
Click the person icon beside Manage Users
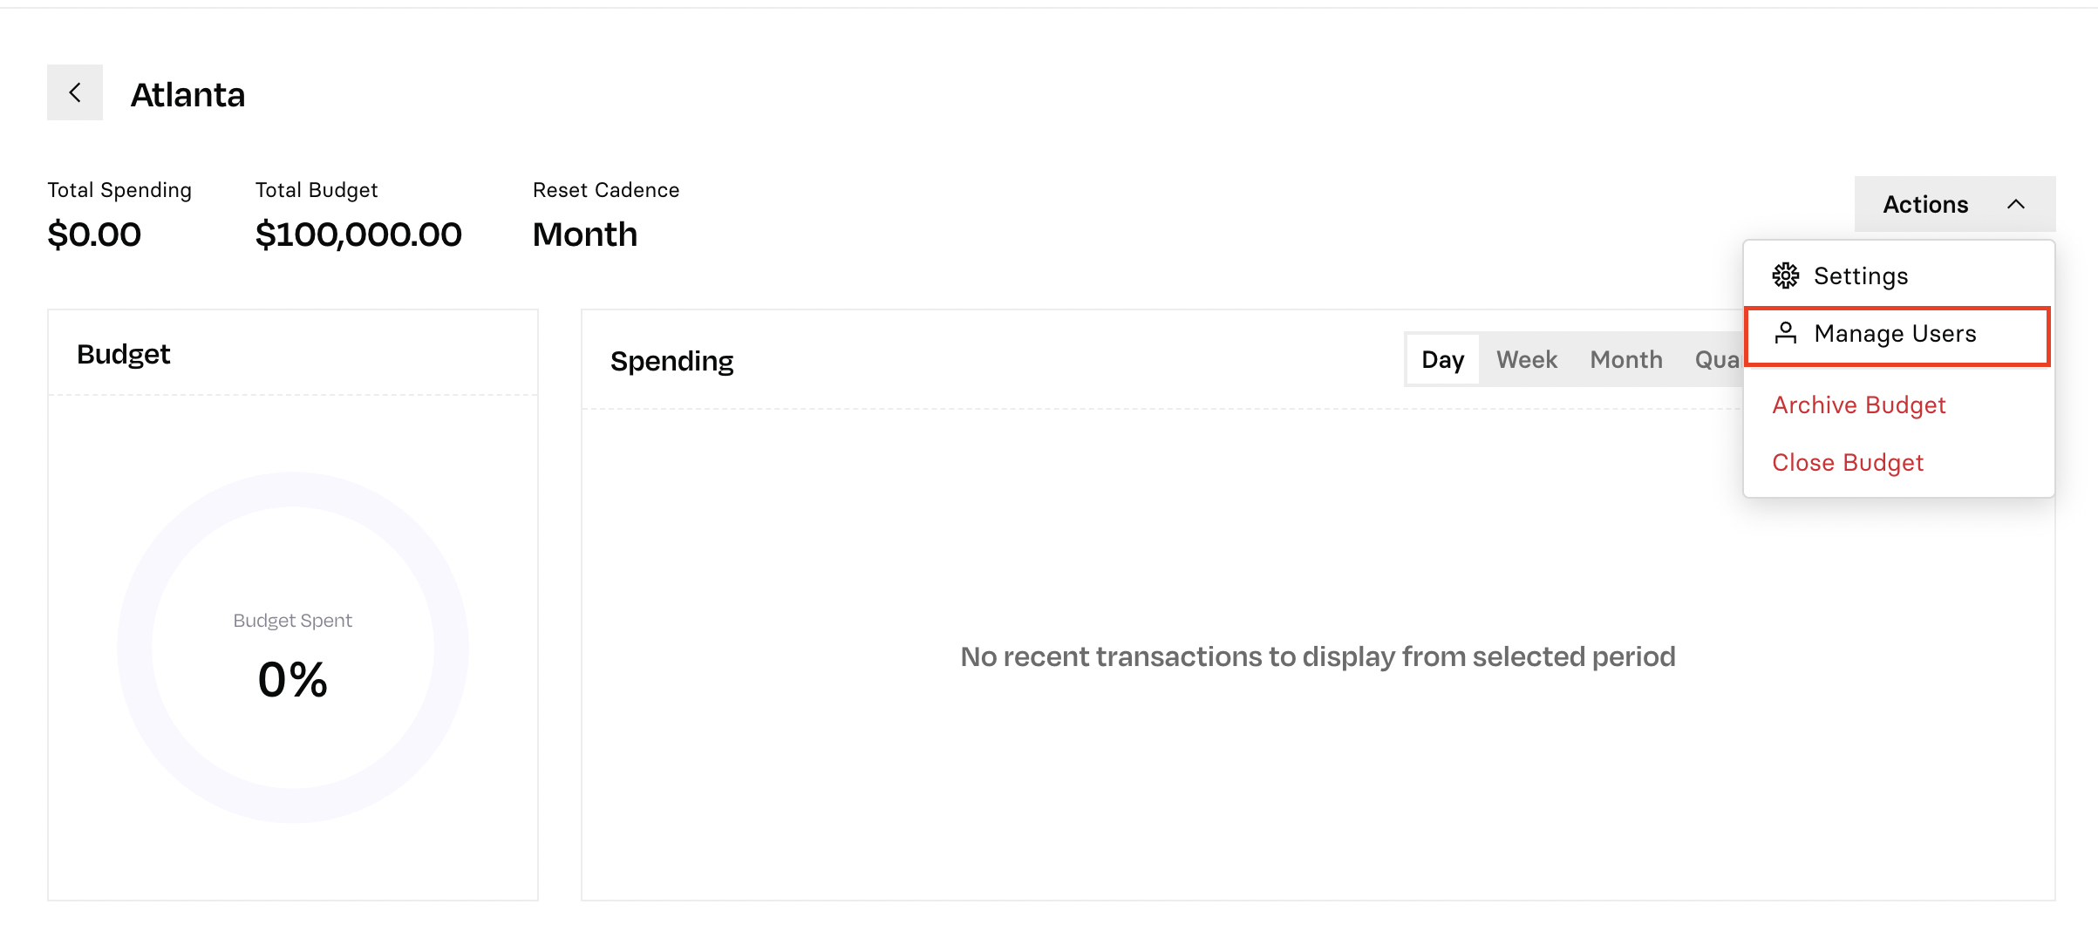(x=1785, y=333)
